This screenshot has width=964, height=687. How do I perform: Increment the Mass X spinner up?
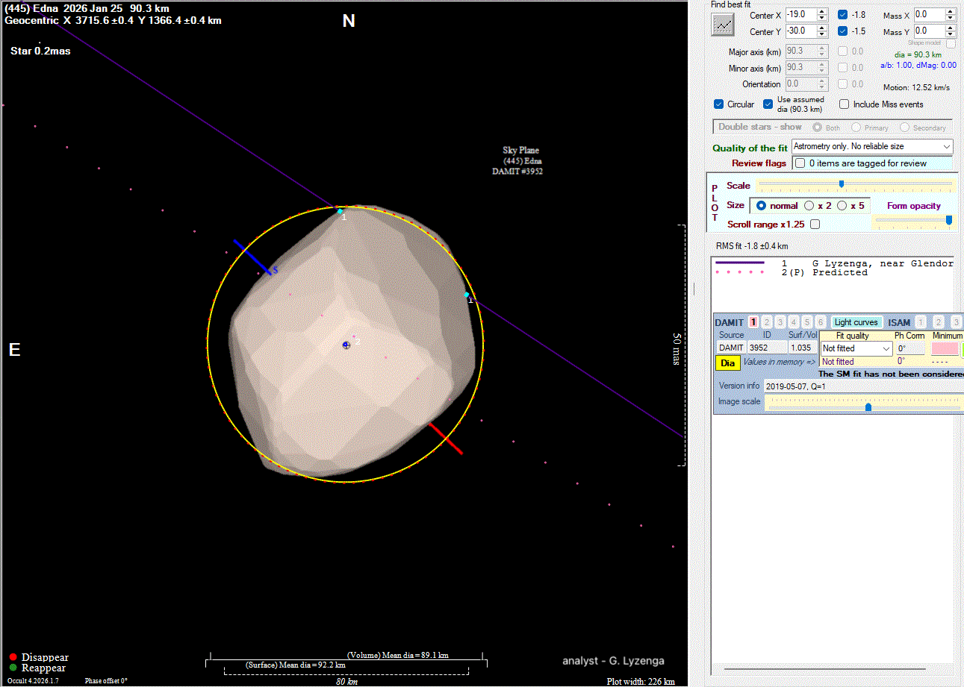point(951,12)
